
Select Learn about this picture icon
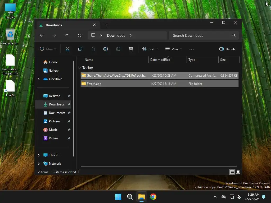(x=10, y=64)
